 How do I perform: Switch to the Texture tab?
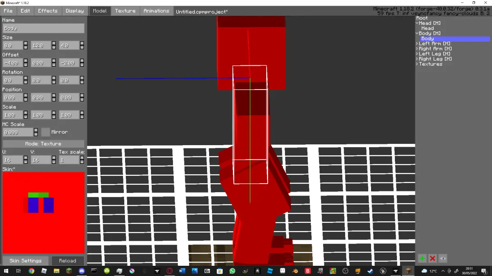125,11
